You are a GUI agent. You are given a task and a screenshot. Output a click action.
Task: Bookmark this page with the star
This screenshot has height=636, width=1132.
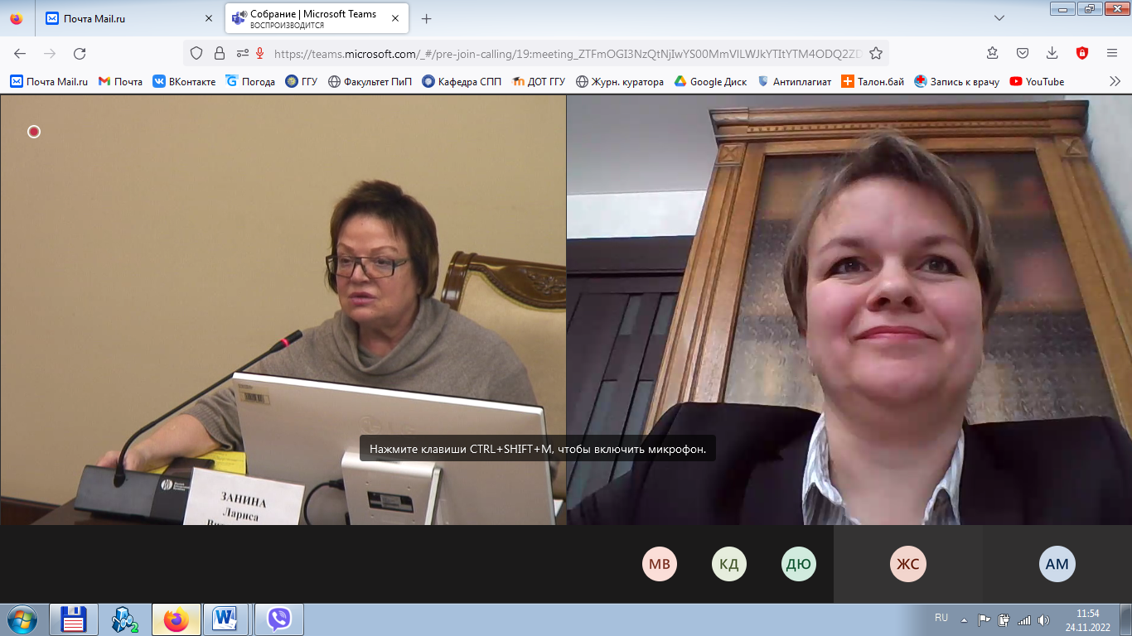pyautogui.click(x=875, y=53)
